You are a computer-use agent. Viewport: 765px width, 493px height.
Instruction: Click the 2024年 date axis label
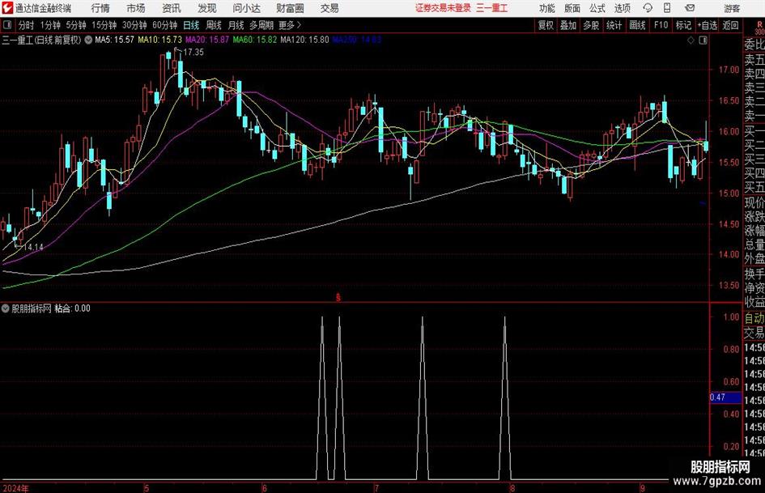[x=15, y=488]
